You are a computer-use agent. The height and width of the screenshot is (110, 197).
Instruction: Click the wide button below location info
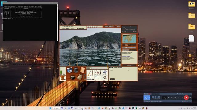click(x=129, y=65)
